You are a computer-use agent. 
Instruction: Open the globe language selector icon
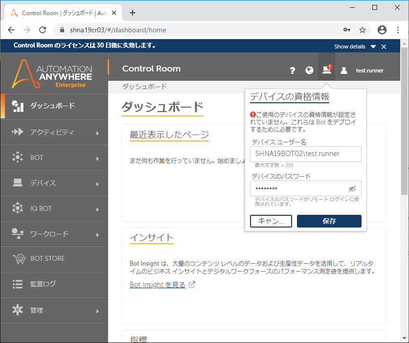[309, 70]
